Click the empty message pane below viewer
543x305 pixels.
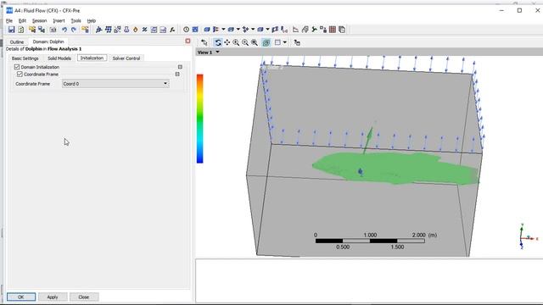click(369, 280)
